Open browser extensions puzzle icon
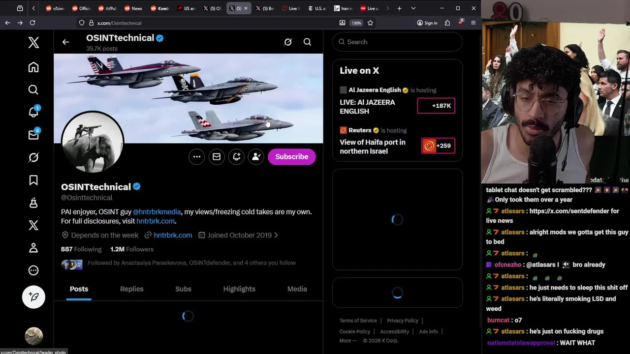Screen dimensions: 630x354 (x=447, y=23)
